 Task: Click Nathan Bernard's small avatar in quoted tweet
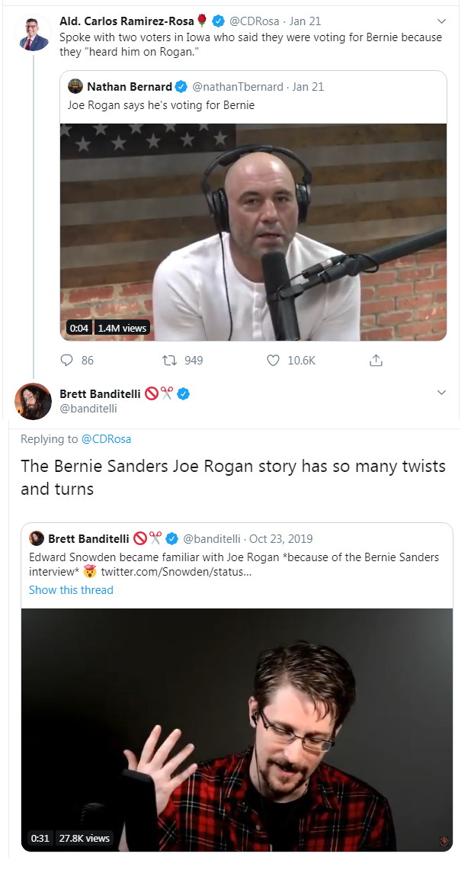75,87
